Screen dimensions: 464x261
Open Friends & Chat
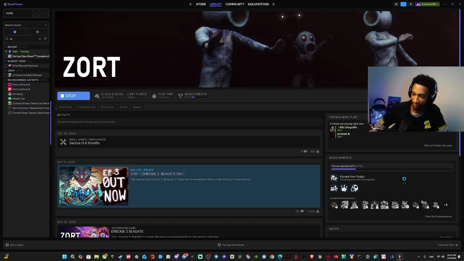click(448, 245)
